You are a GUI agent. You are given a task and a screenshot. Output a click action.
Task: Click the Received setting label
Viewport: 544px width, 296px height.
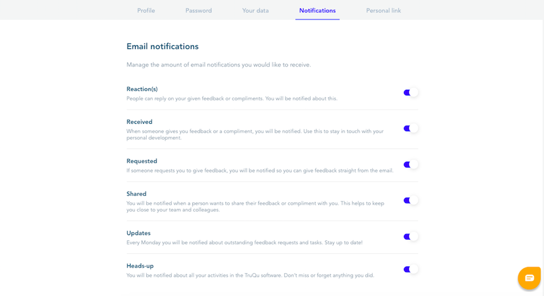pos(139,122)
